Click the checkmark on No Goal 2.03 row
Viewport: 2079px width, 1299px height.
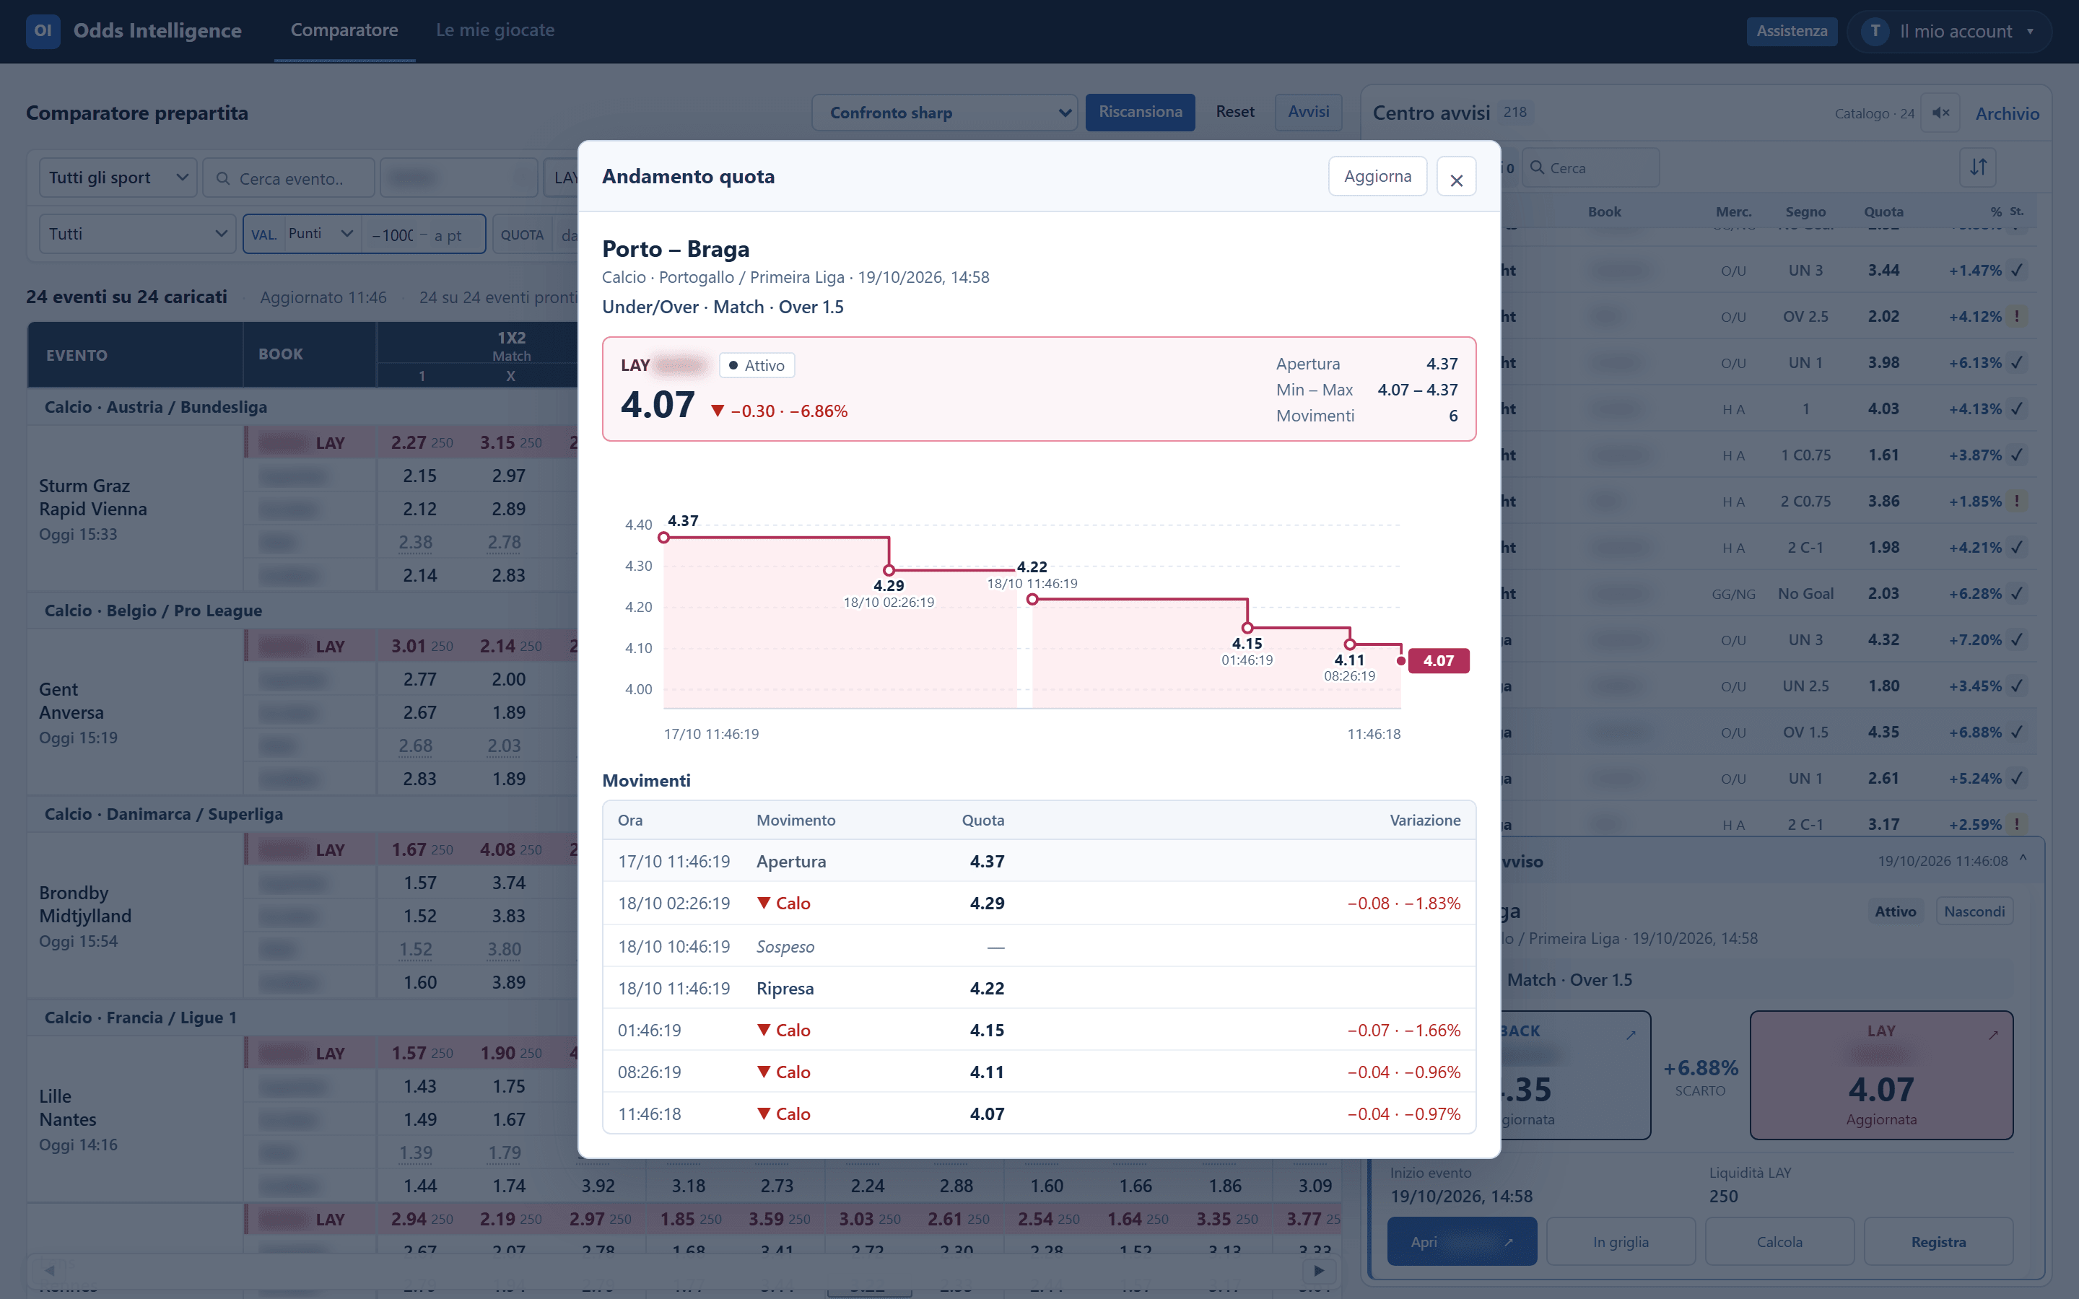click(2016, 594)
